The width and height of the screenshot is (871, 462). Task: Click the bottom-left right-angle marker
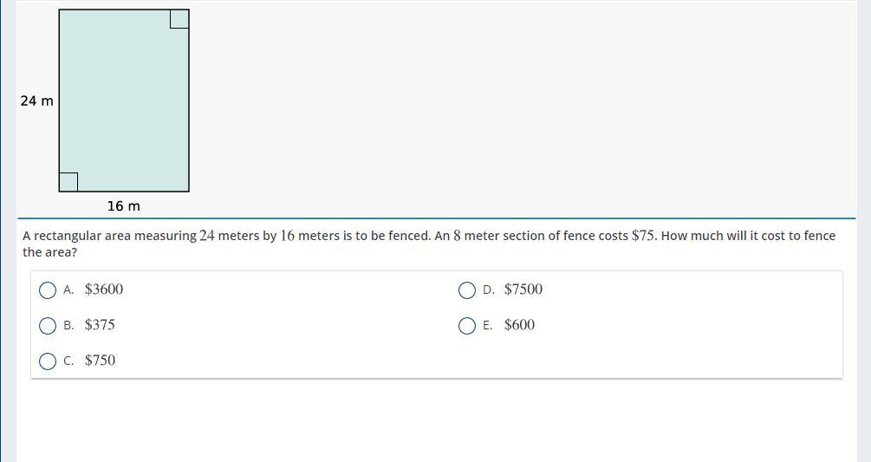68,182
